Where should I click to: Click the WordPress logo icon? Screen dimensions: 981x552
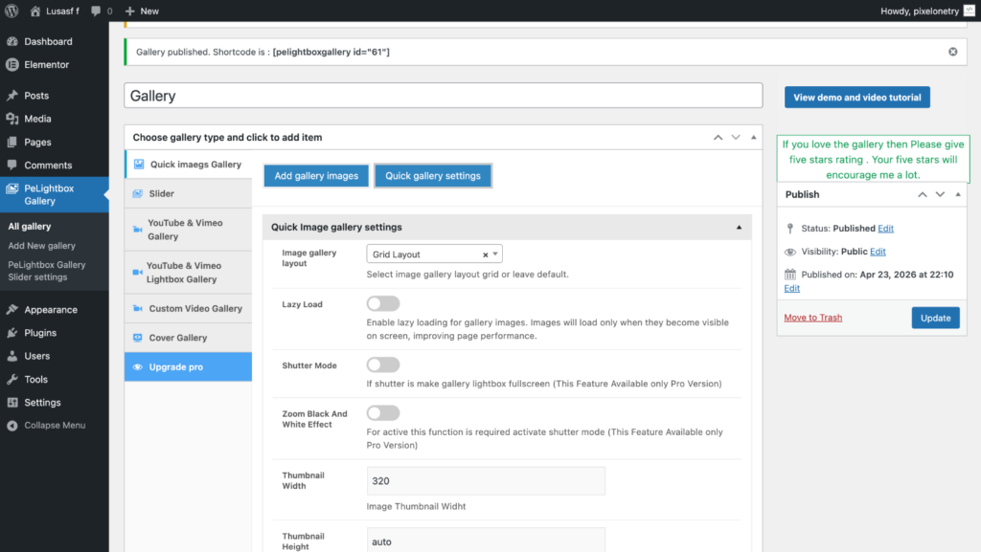[11, 11]
